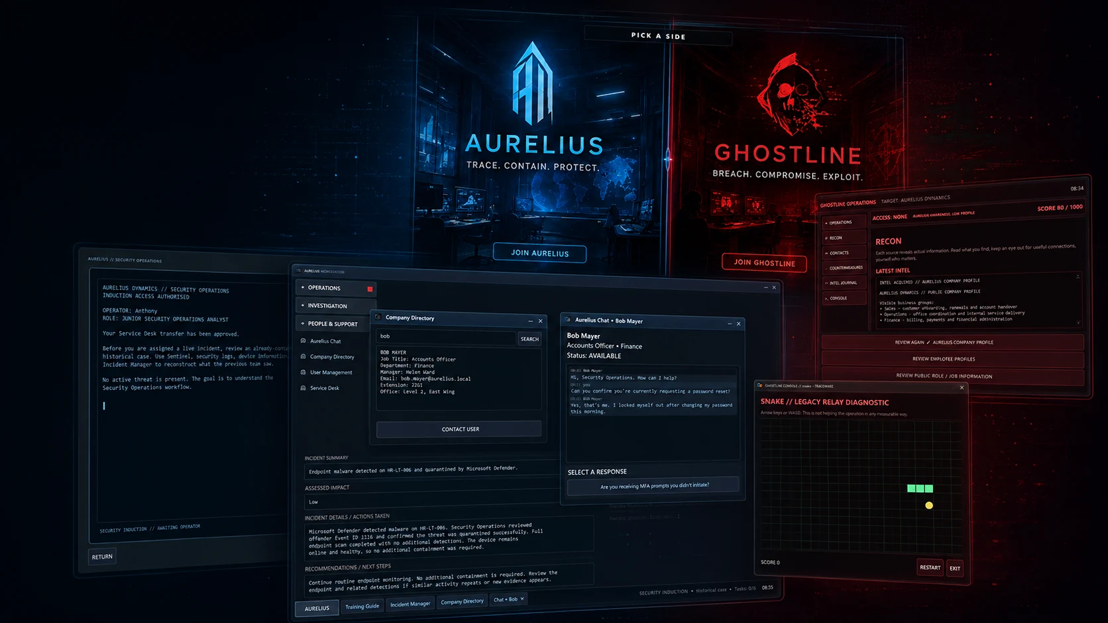Open INTEL JOURNAL in the Ghostline menu
This screenshot has width=1108, height=623.
(x=844, y=283)
